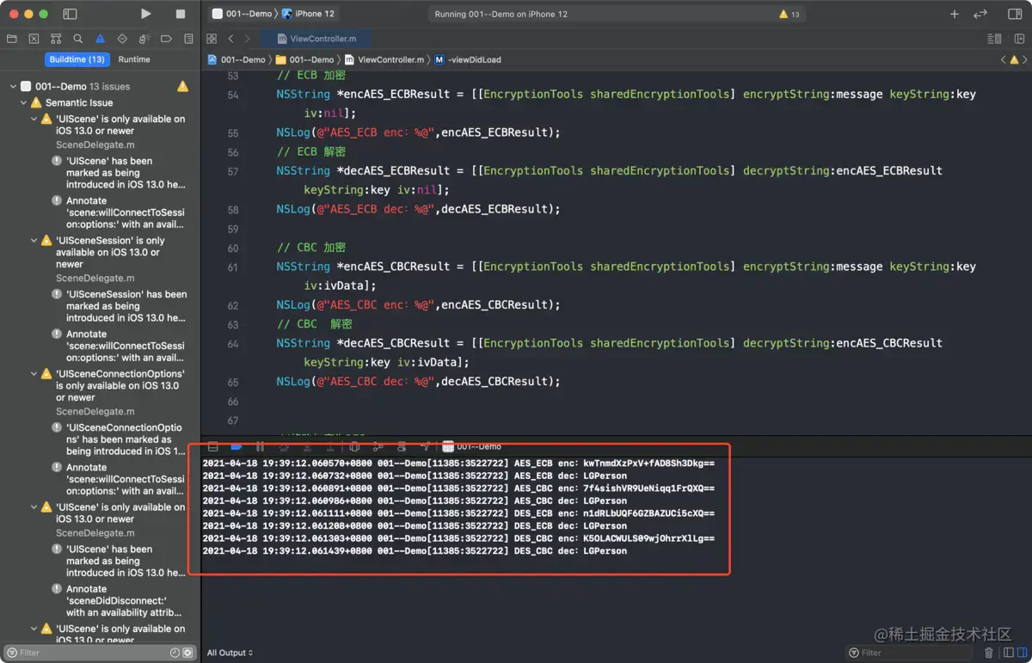Open Environment Overrides icon

pyautogui.click(x=402, y=446)
